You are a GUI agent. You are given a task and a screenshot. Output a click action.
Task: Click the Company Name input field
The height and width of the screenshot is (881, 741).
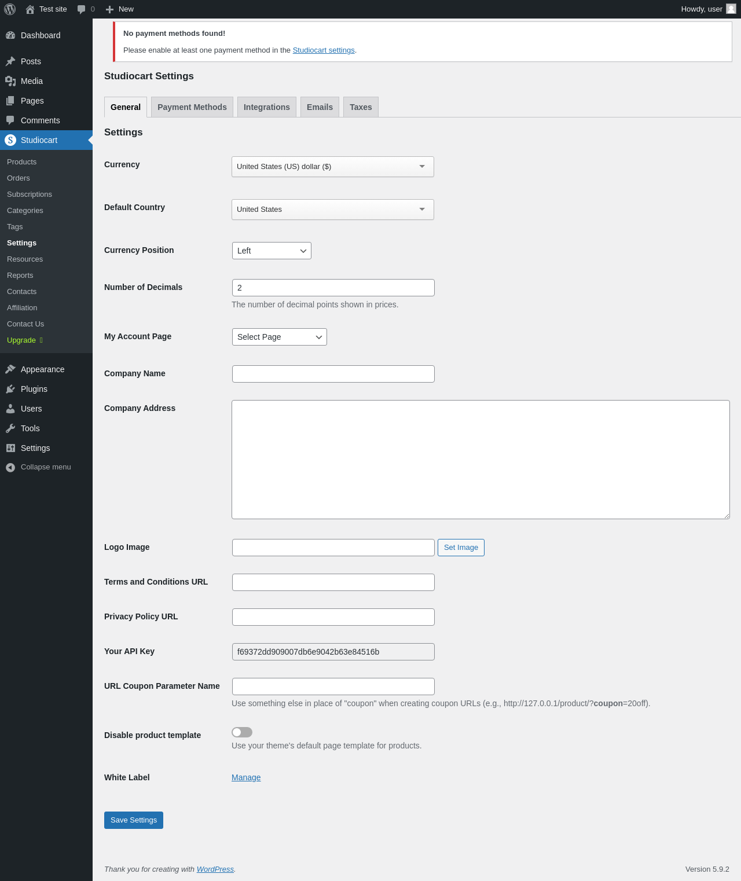pos(333,374)
